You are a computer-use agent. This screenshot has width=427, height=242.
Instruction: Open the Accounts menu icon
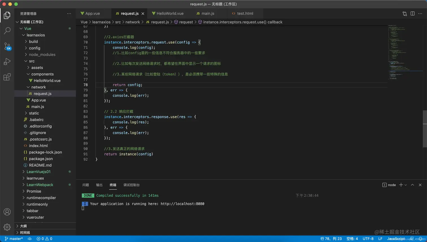(x=7, y=212)
